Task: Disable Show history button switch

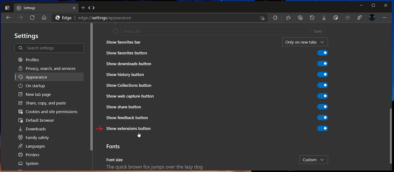Action: tap(323, 74)
